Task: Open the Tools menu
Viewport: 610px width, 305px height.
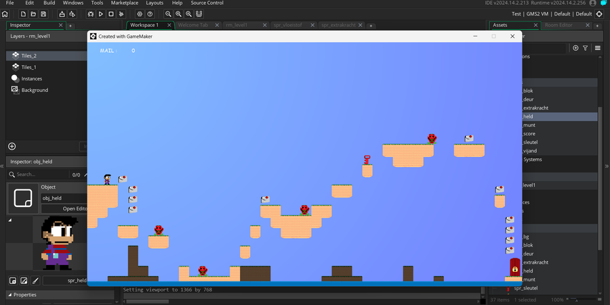Action: (x=97, y=3)
